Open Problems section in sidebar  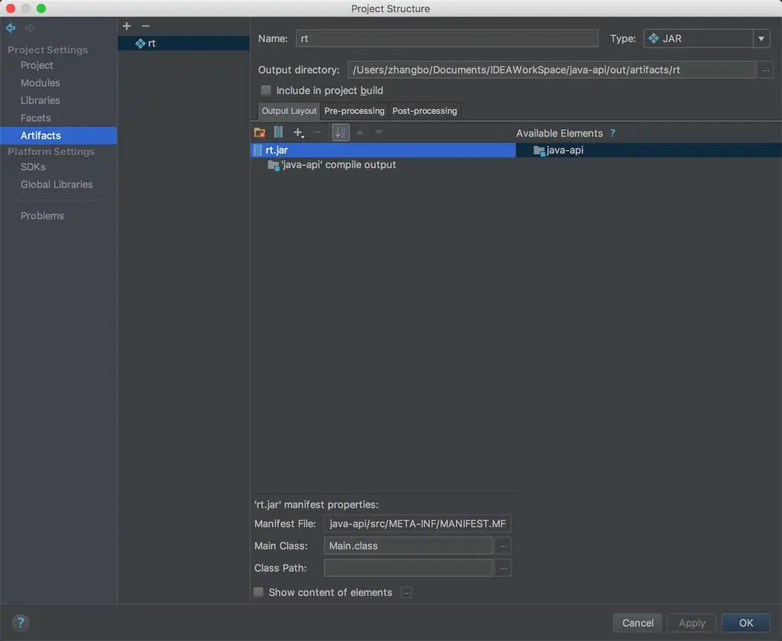43,216
